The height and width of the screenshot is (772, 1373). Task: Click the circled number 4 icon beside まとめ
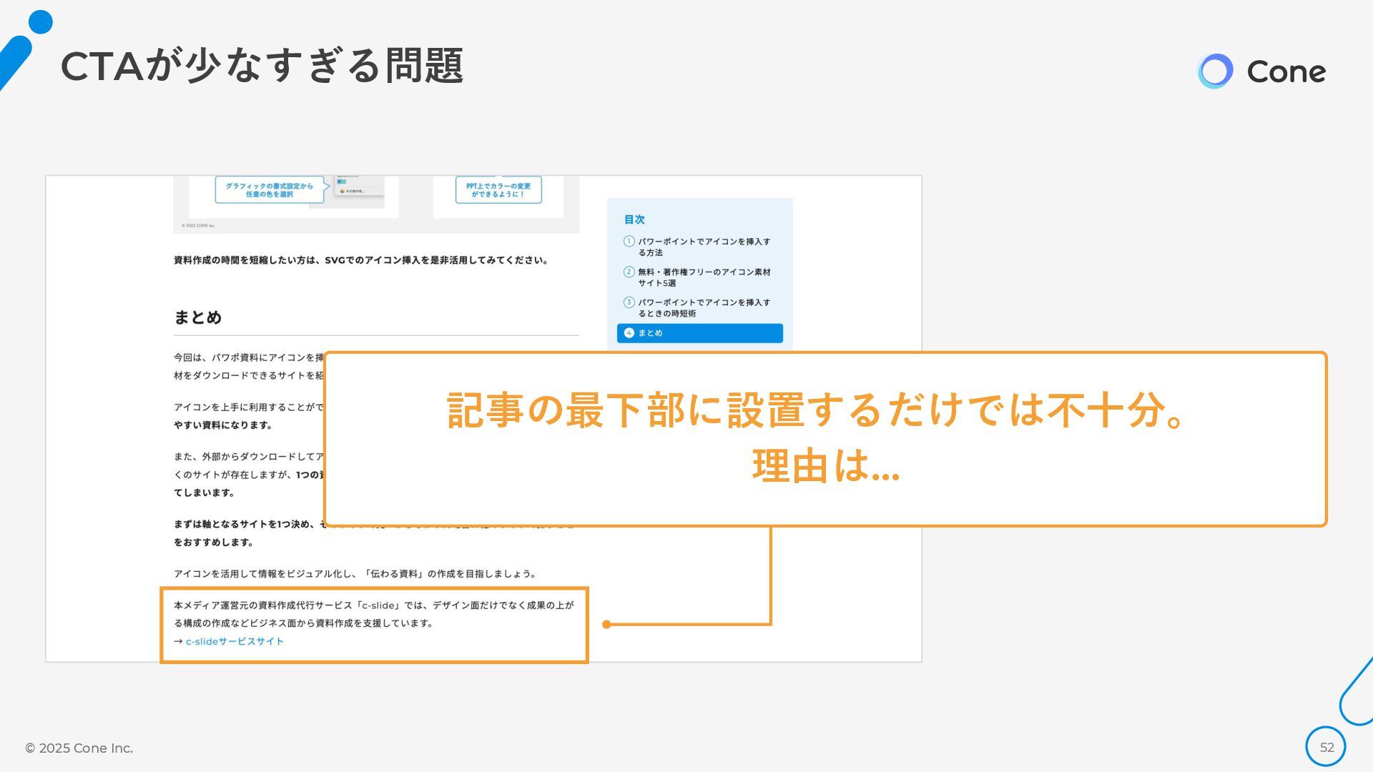629,333
